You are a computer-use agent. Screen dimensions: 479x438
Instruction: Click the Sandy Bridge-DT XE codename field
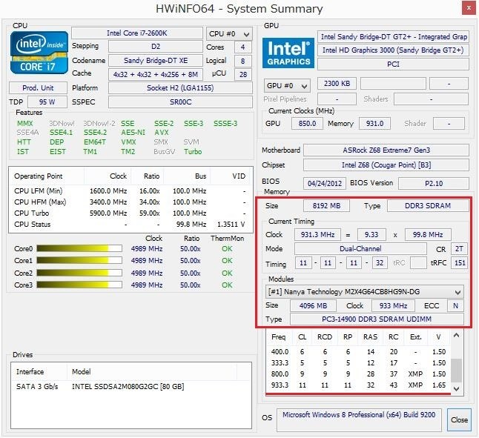[156, 61]
